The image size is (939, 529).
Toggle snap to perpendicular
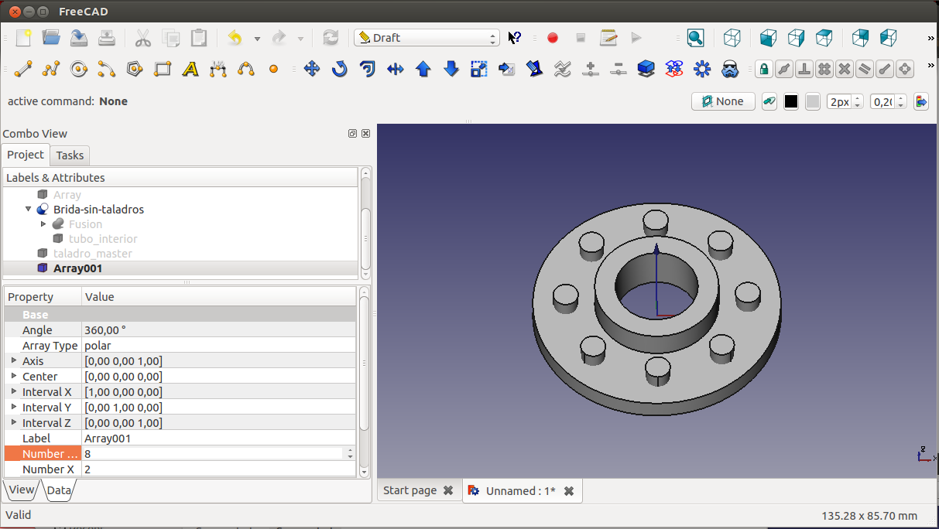pos(804,69)
